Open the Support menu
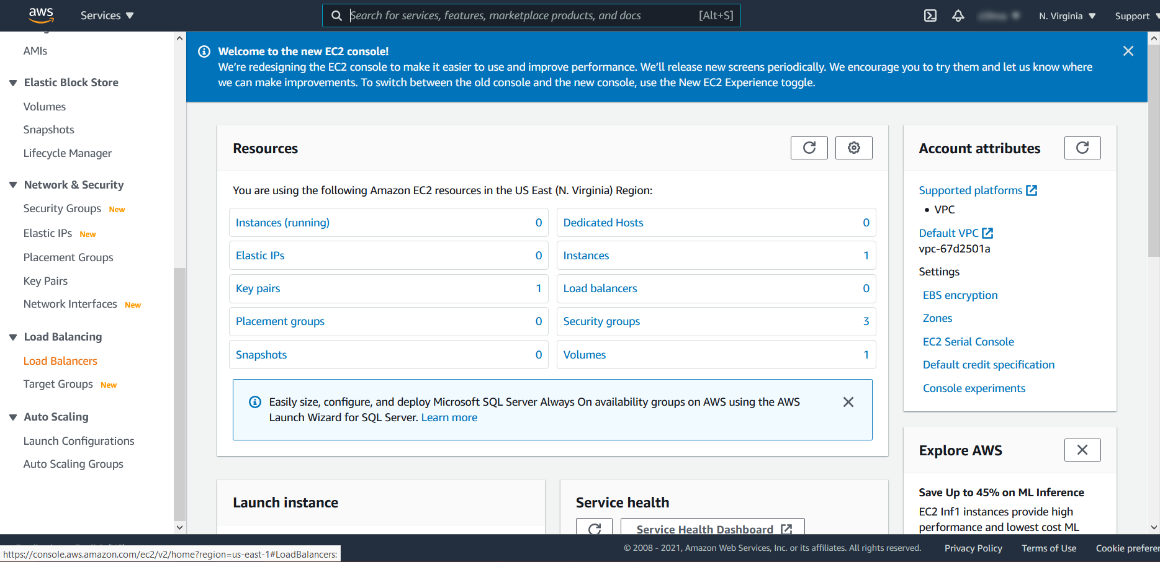Viewport: 1160px width, 562px height. (1136, 16)
